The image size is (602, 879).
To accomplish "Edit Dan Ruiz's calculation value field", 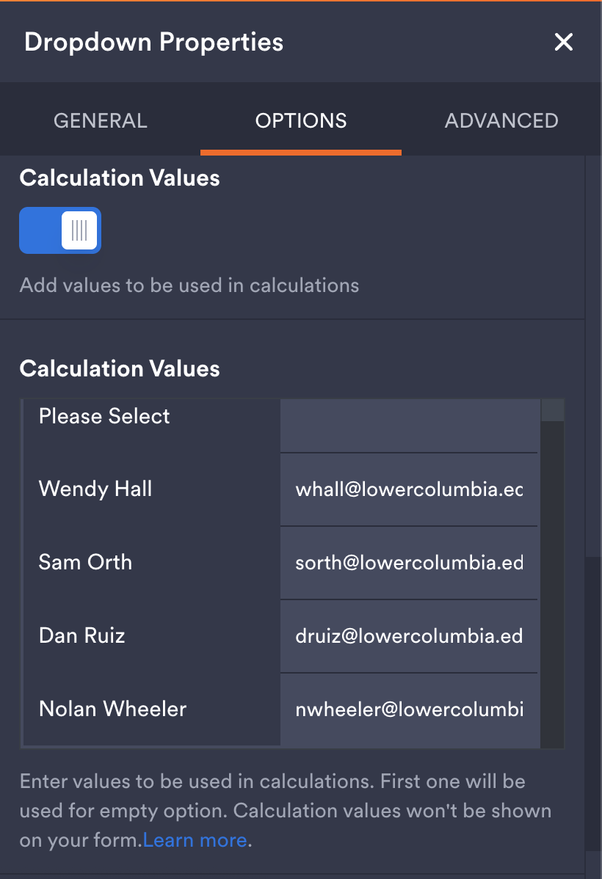I will pyautogui.click(x=408, y=636).
